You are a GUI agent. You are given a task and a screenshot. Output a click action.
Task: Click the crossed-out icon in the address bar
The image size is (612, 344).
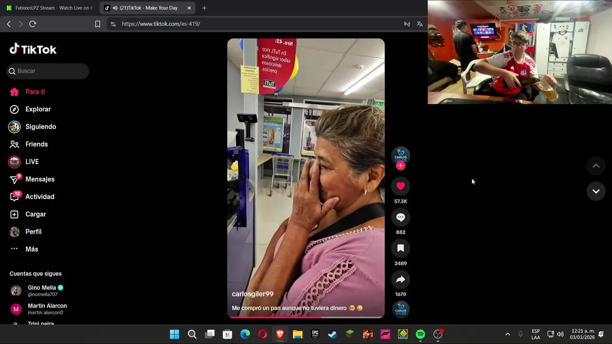pyautogui.click(x=407, y=24)
